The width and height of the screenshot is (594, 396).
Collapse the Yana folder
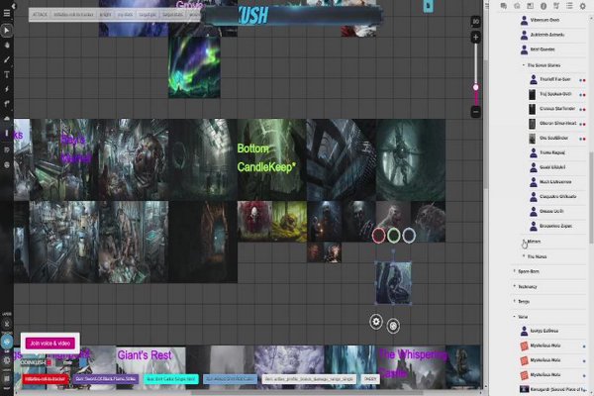[x=515, y=317]
